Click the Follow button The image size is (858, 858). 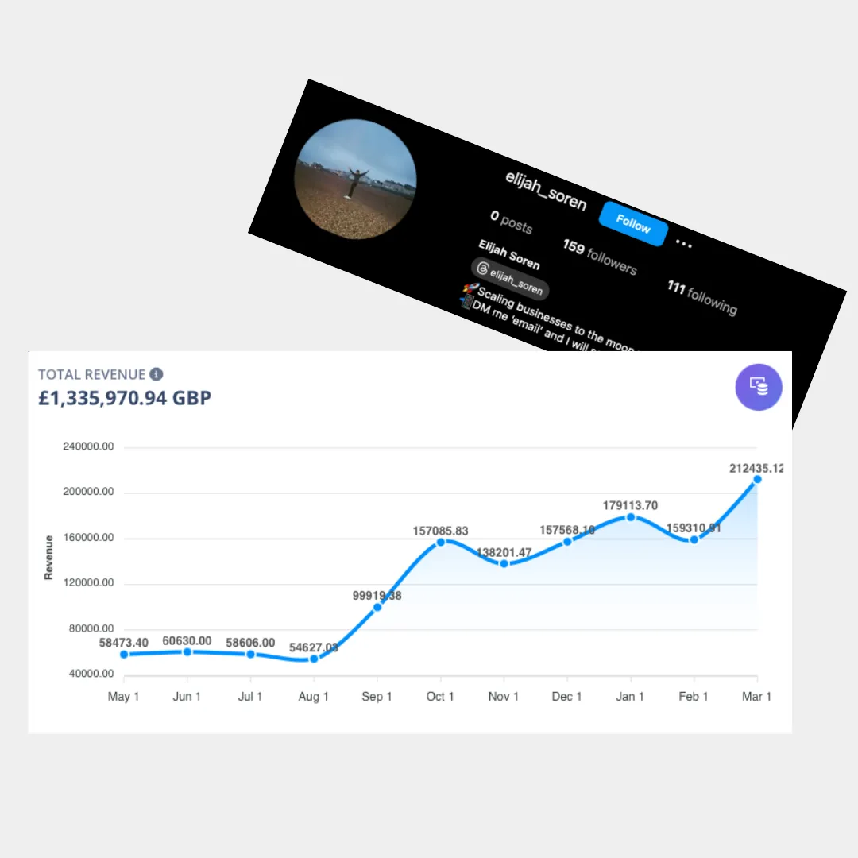coord(633,224)
